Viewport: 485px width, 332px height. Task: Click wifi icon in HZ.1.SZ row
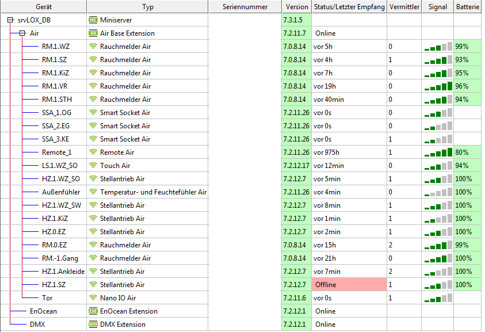(93, 285)
